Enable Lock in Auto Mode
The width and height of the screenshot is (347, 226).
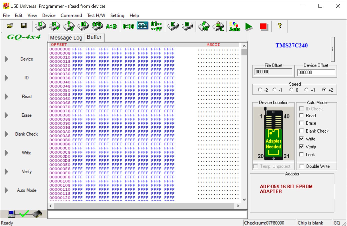(301, 154)
